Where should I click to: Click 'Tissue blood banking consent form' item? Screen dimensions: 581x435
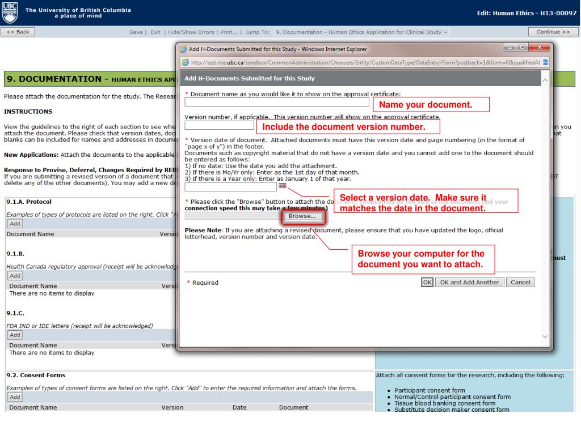coord(445,403)
